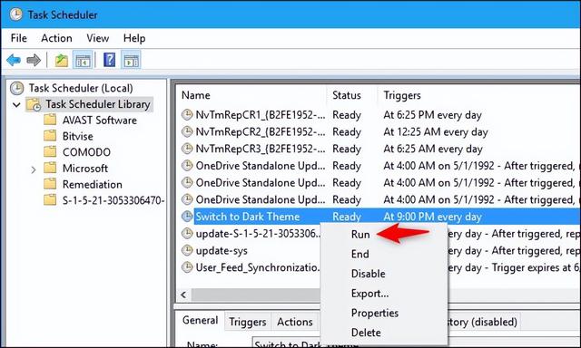
Task: Click the AVAST Software folder icon
Action: click(x=50, y=120)
